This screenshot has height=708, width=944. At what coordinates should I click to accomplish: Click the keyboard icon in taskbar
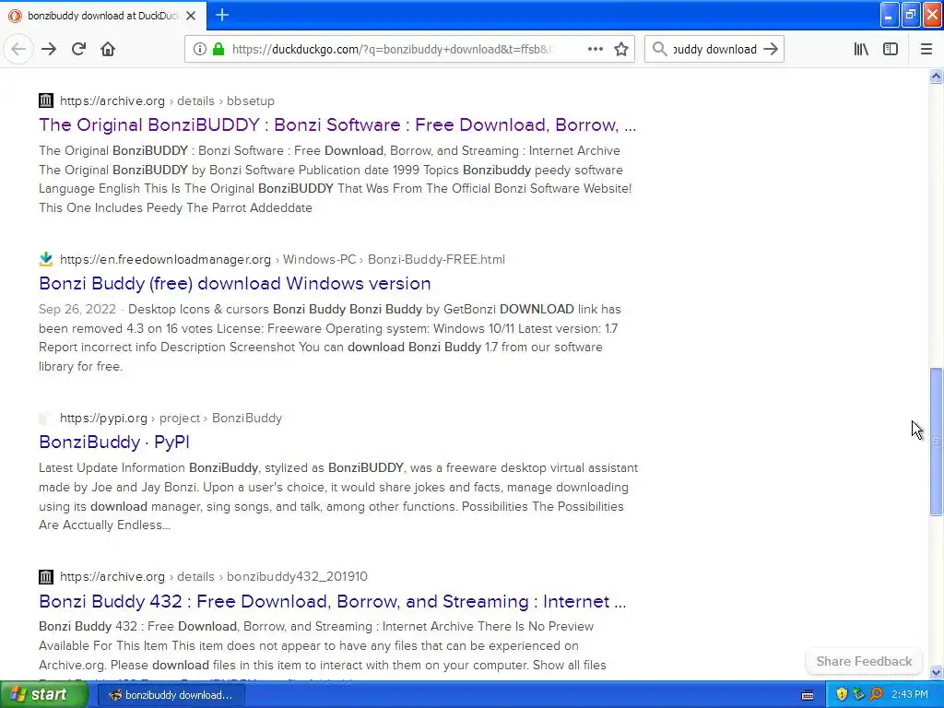808,695
